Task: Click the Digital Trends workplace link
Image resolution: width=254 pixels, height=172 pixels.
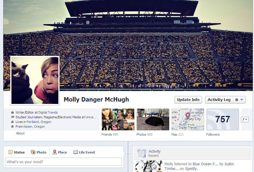Action: [48, 112]
